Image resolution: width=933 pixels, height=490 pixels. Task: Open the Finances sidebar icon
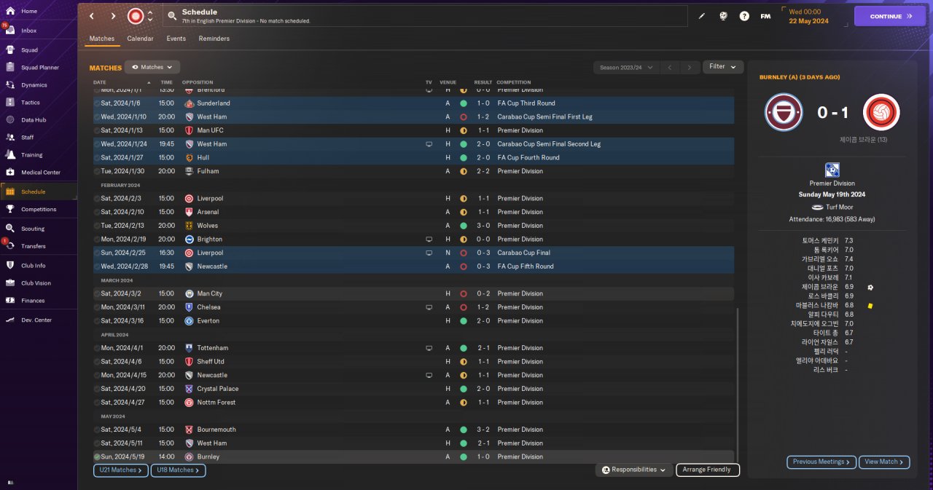point(10,300)
